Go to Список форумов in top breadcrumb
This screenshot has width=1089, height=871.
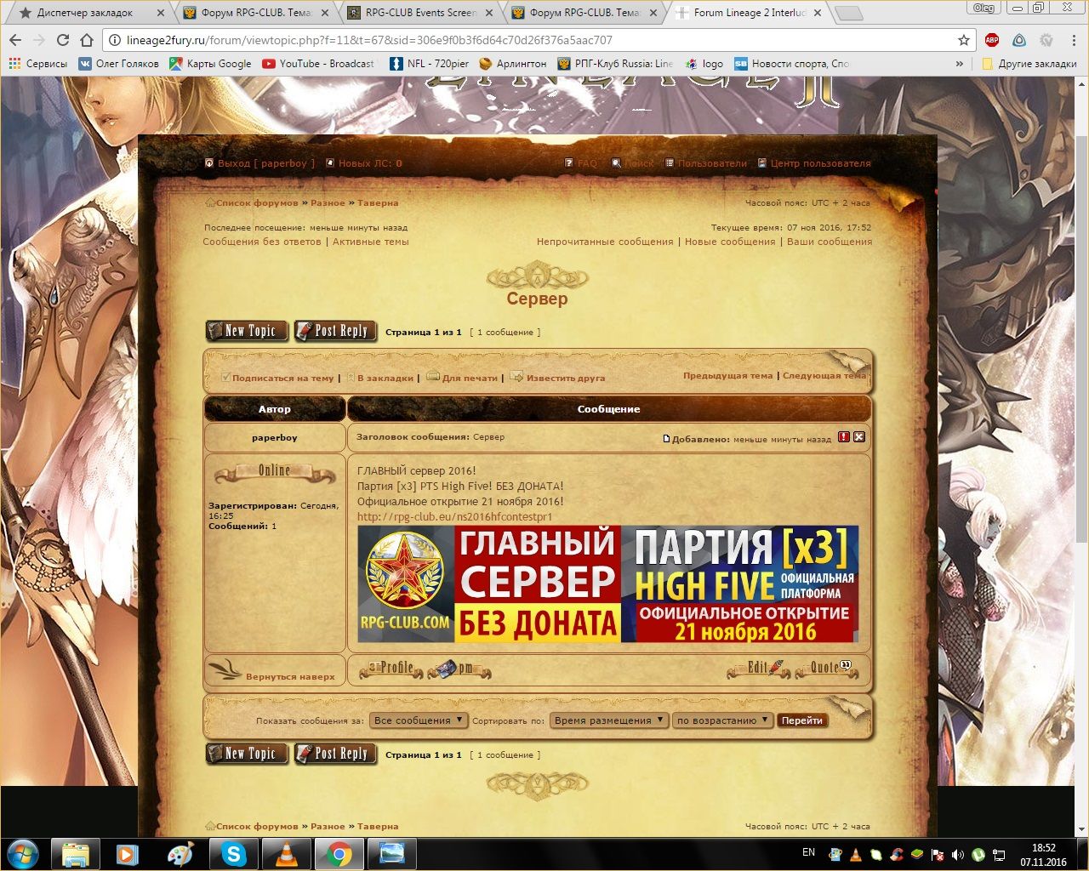pos(257,203)
